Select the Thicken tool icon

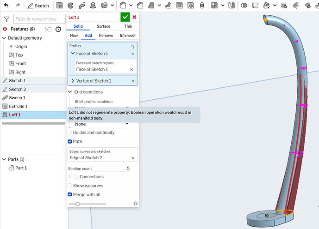tap(104, 6)
